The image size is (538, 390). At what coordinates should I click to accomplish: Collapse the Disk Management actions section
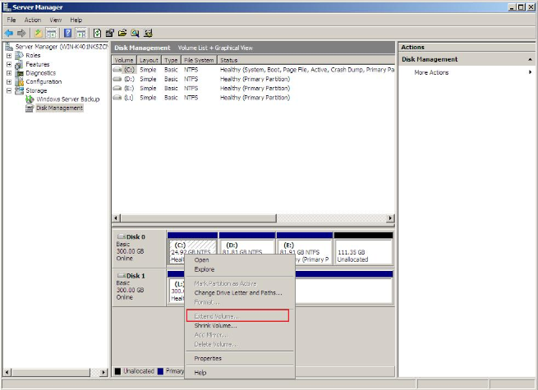530,59
